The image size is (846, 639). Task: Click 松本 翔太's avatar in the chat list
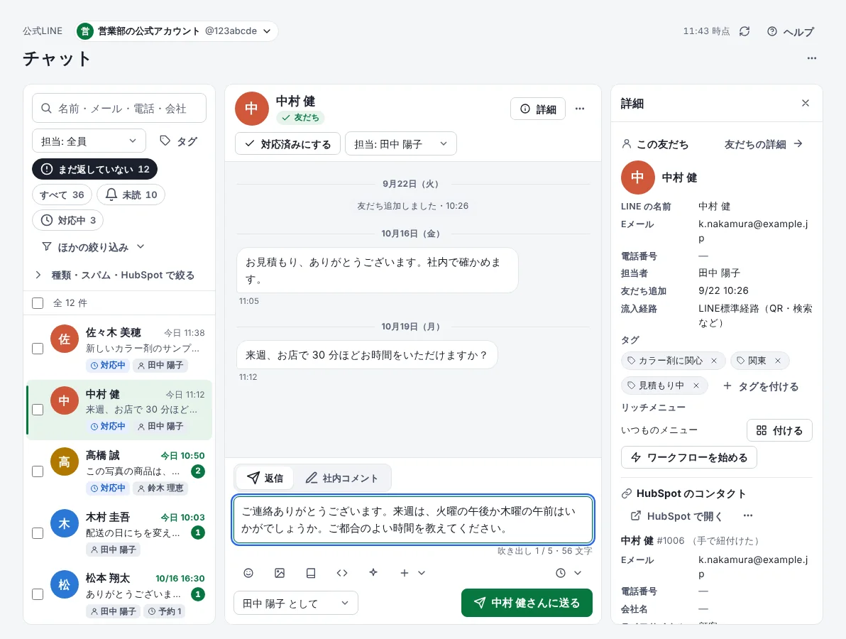click(64, 584)
